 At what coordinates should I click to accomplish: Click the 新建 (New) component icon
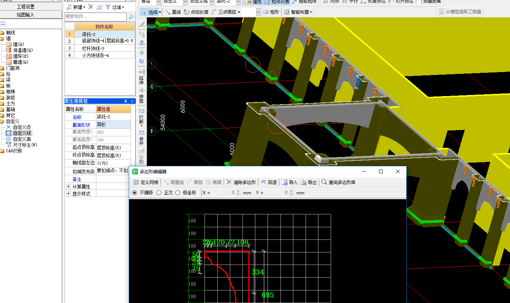point(69,7)
